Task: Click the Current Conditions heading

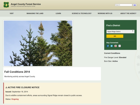Action: pos(112,53)
